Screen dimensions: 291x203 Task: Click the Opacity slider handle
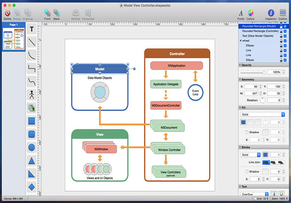[264, 72]
